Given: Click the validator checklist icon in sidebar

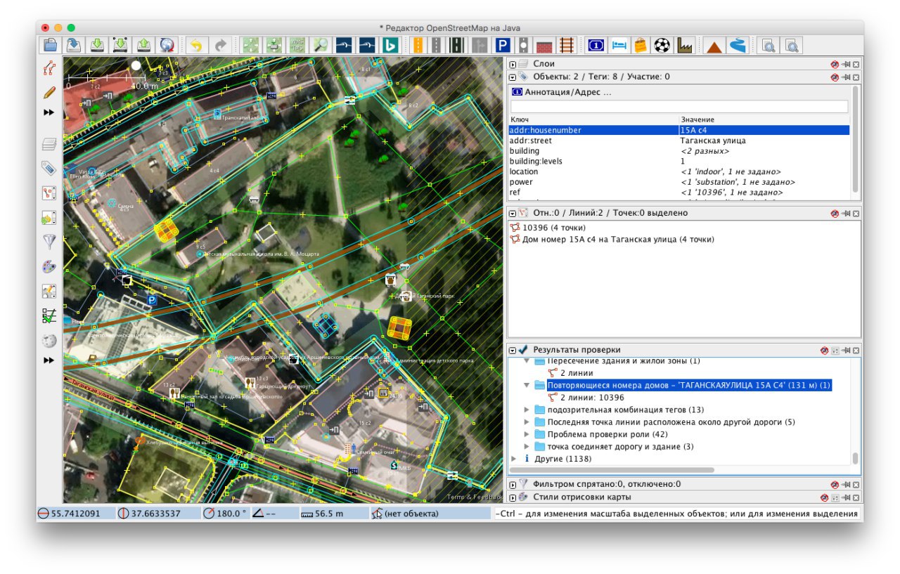Looking at the screenshot, I should (49, 316).
